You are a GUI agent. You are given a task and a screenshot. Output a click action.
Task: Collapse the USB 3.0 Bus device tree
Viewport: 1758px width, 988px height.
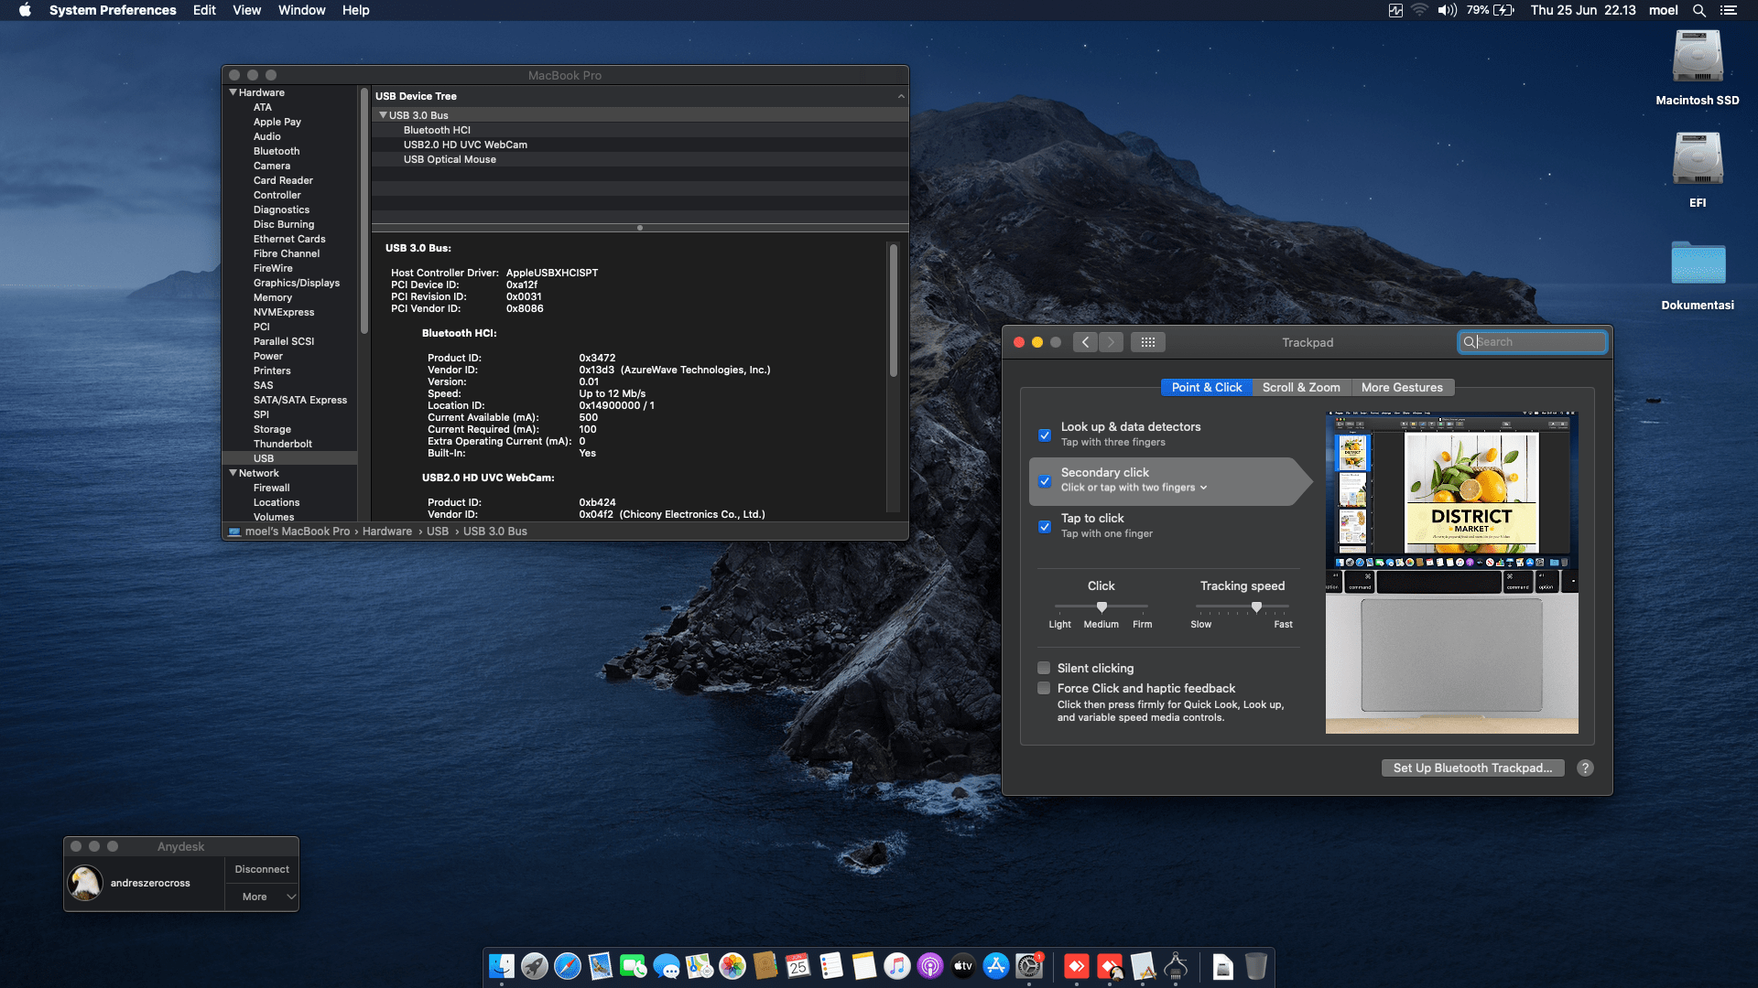click(x=383, y=115)
